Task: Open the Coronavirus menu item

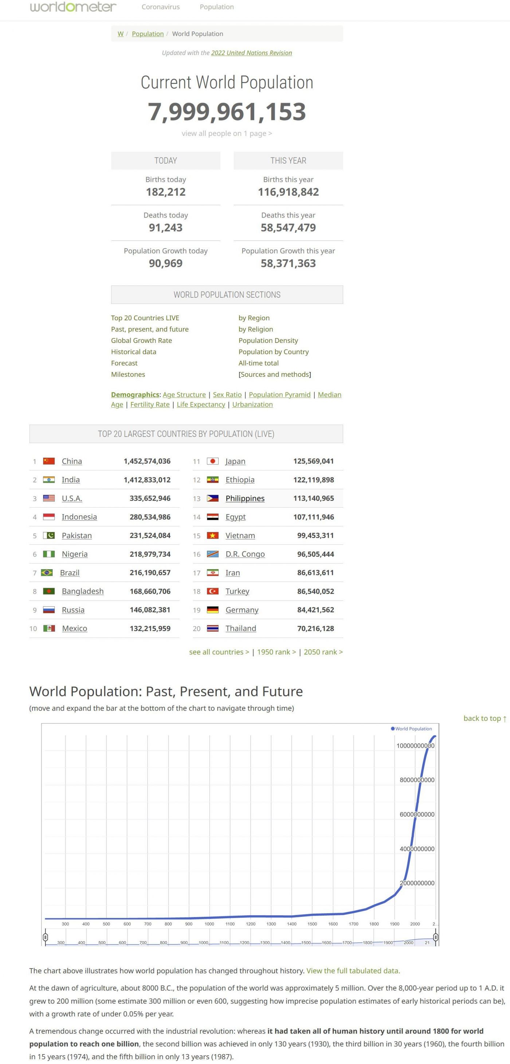Action: point(160,7)
